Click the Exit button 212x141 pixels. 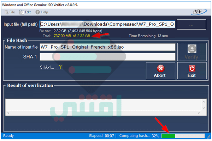(192, 70)
